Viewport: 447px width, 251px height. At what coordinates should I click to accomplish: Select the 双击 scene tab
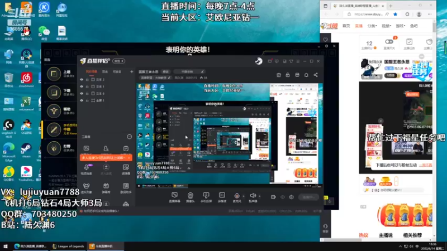[x=105, y=72]
